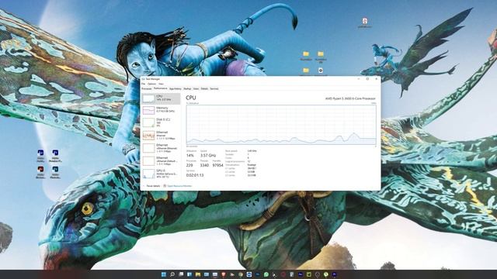Open Resource Monitor link

[178, 186]
